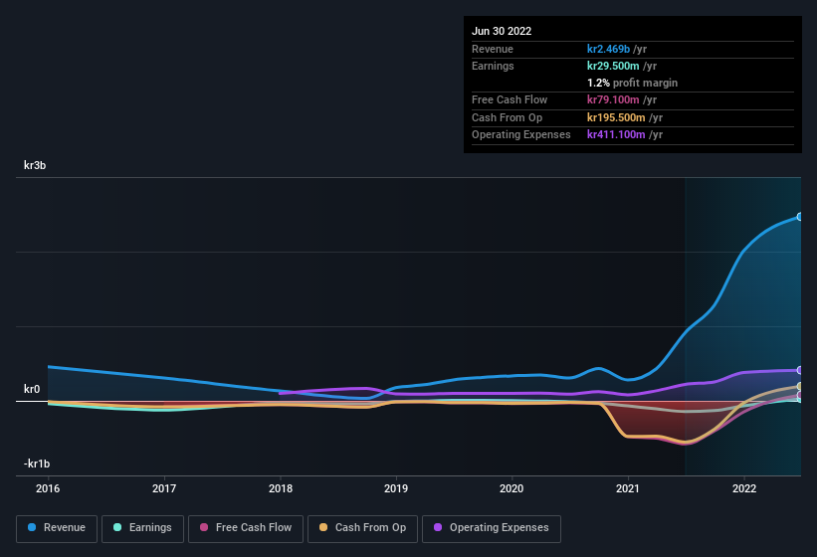The image size is (817, 557).
Task: Click the purple Operating Expenses dot
Action: tap(439, 527)
